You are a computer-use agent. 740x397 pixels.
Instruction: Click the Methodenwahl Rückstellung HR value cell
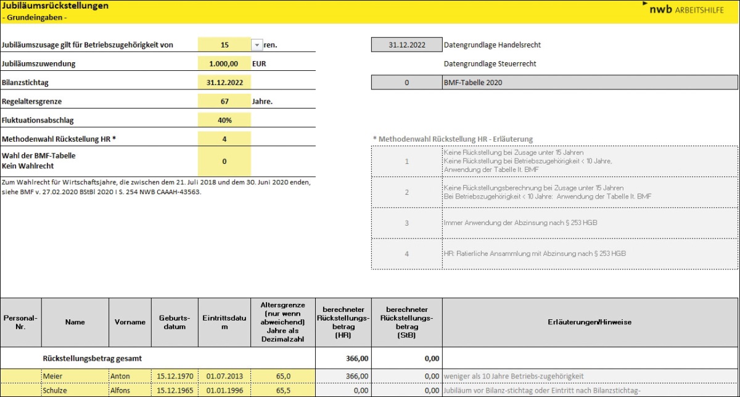224,139
